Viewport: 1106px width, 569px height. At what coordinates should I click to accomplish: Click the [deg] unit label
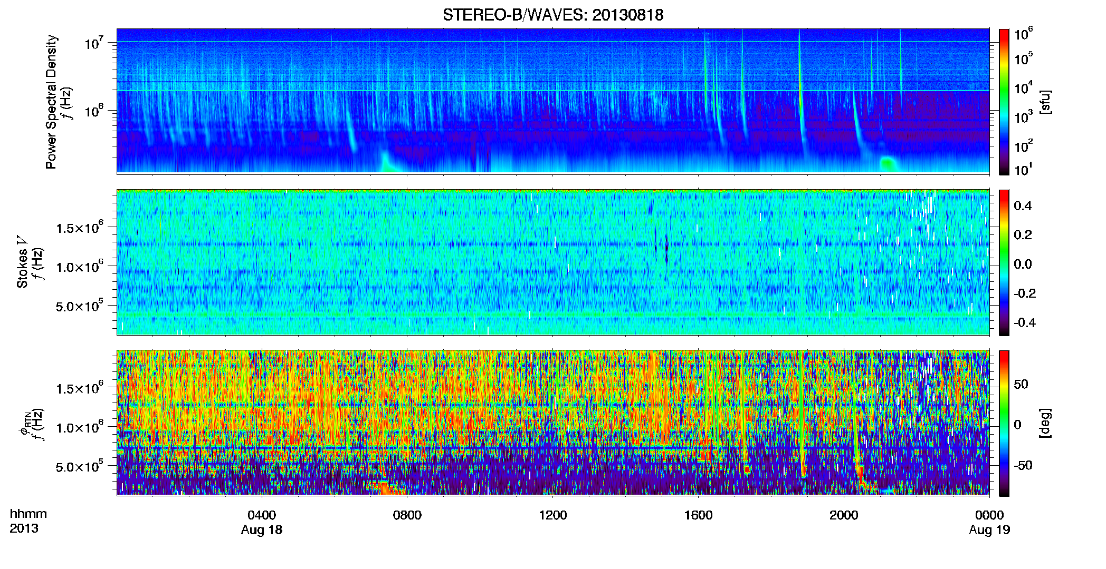(x=1045, y=423)
